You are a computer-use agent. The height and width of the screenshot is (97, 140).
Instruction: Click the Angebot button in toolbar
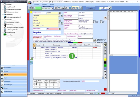point(91,8)
